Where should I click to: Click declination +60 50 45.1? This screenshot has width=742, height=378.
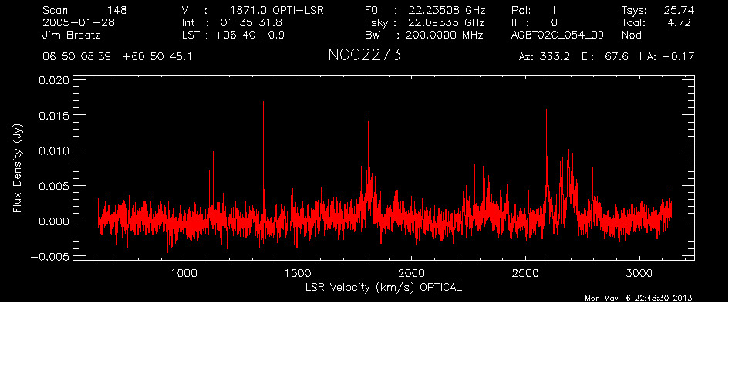coord(157,57)
